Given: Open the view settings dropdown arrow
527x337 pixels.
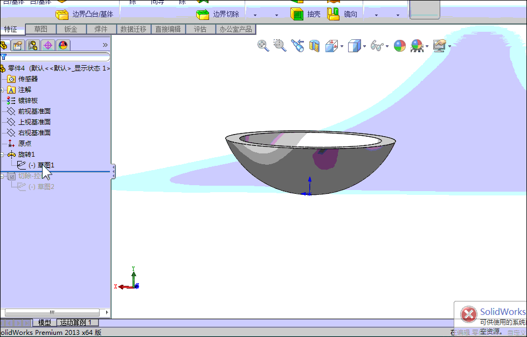Looking at the screenshot, I should (450, 46).
